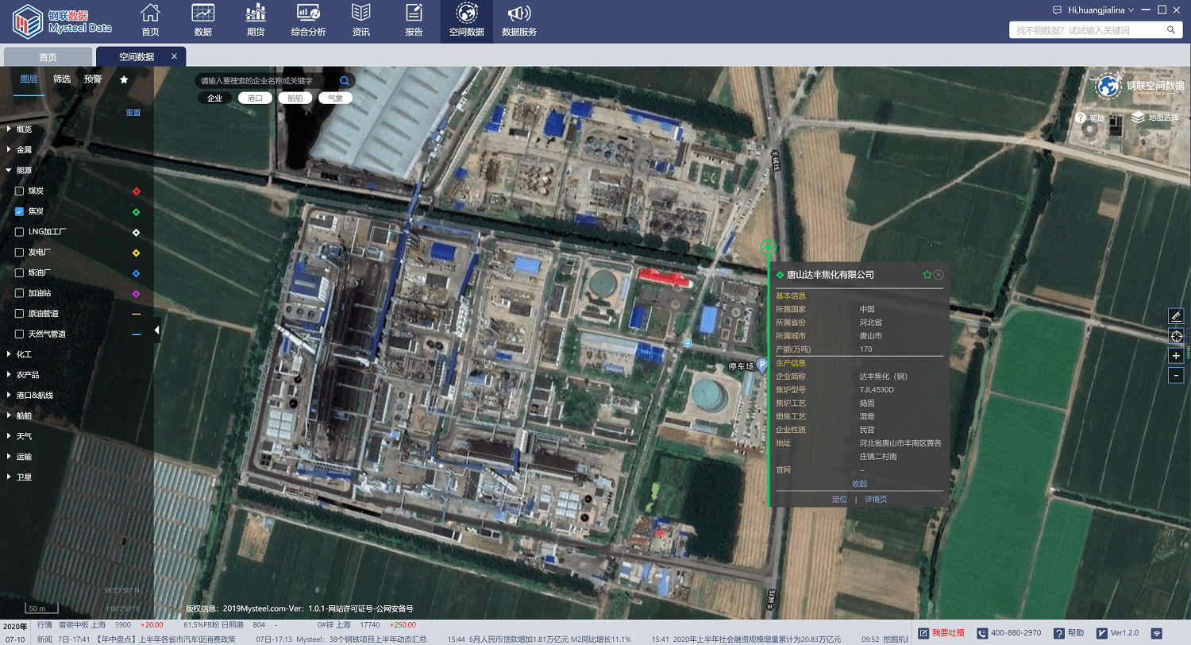The image size is (1191, 645).
Task: Click 收起 to collapse popup details
Action: [859, 484]
